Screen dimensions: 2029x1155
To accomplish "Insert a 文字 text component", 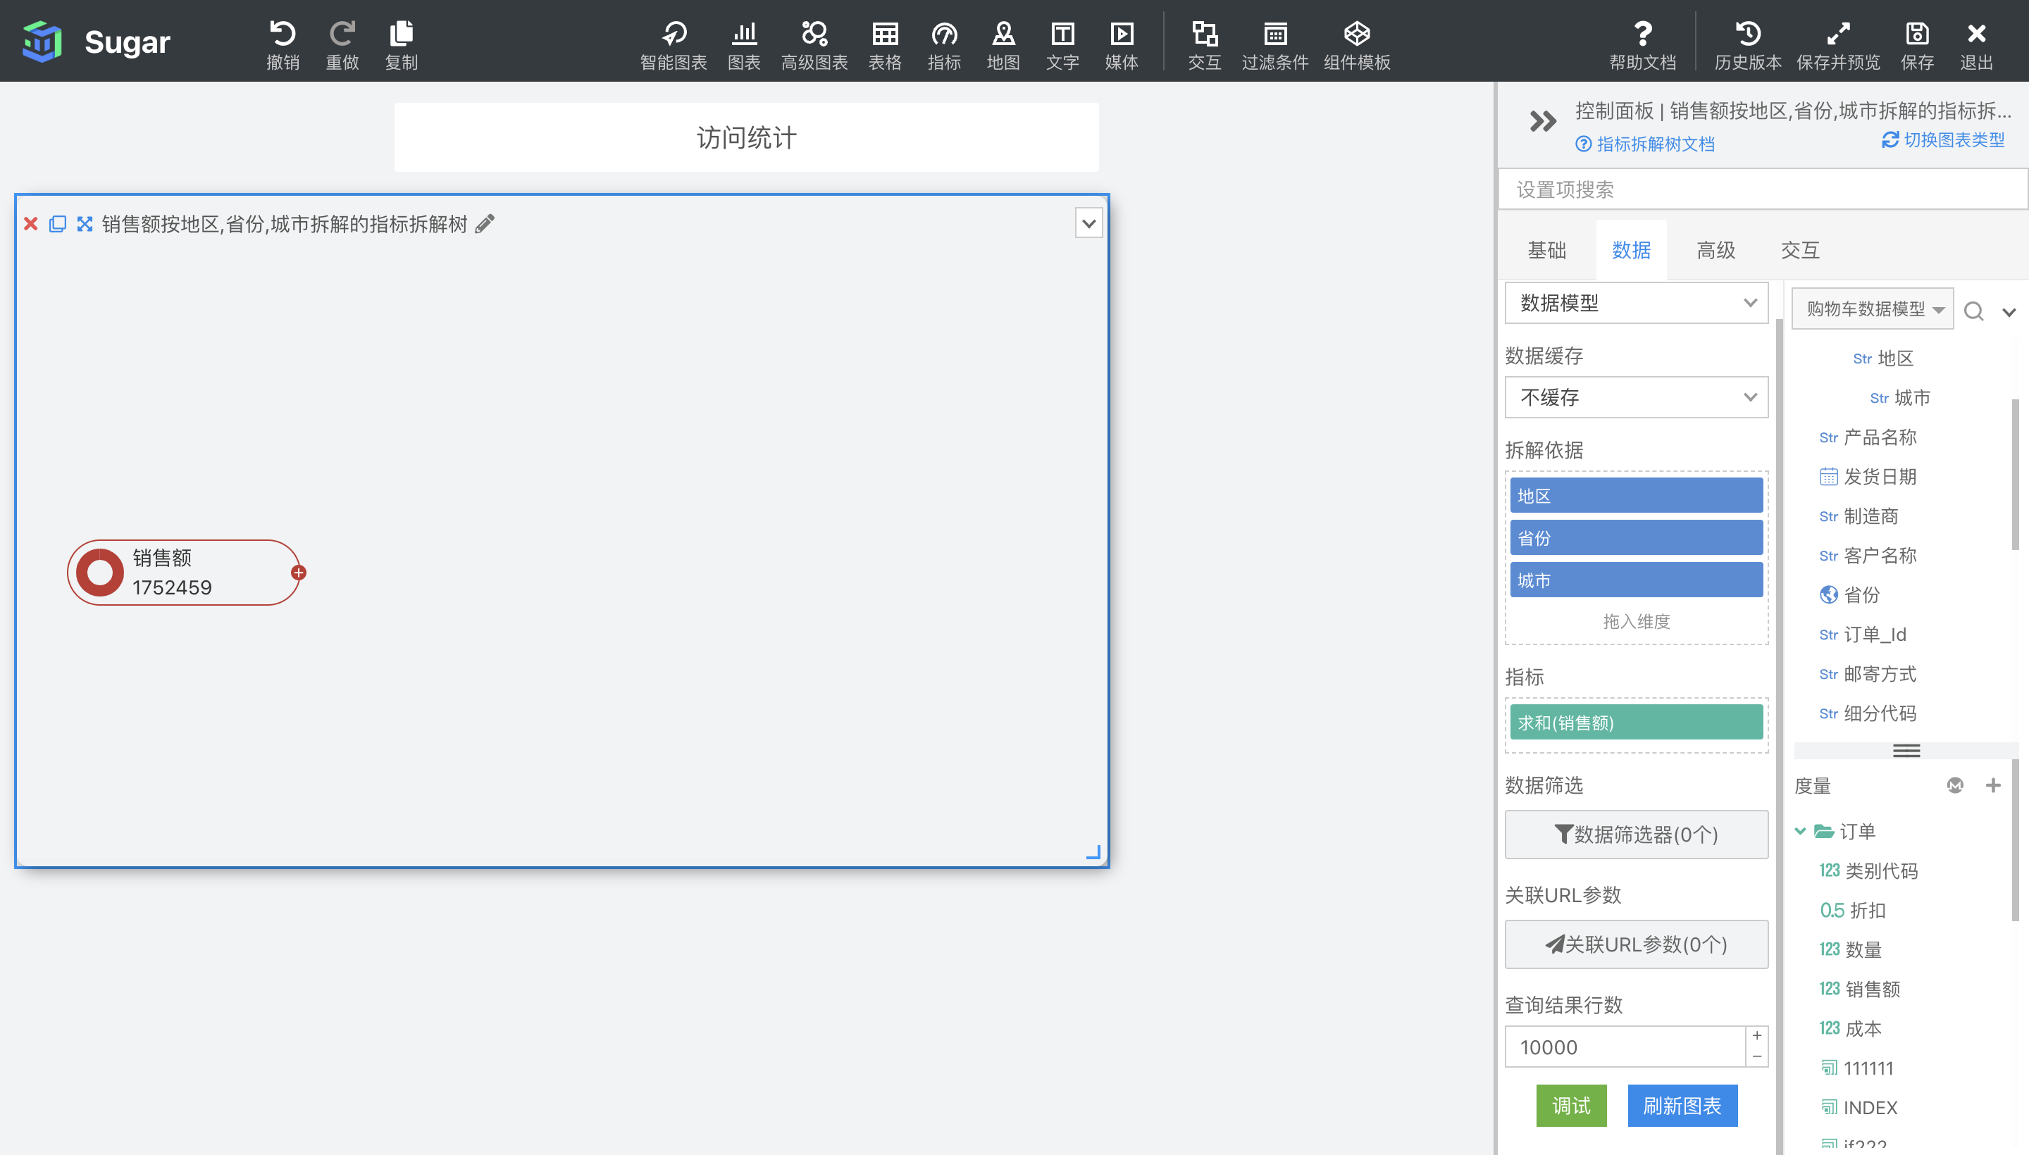I will (x=1062, y=44).
